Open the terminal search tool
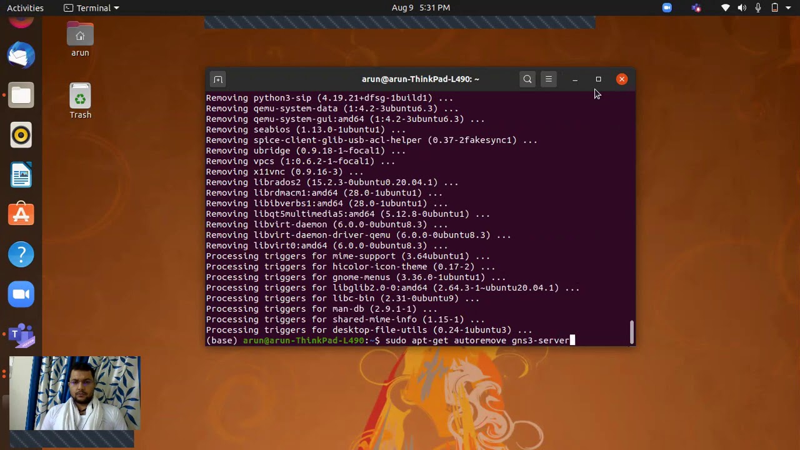This screenshot has width=800, height=450. click(527, 79)
